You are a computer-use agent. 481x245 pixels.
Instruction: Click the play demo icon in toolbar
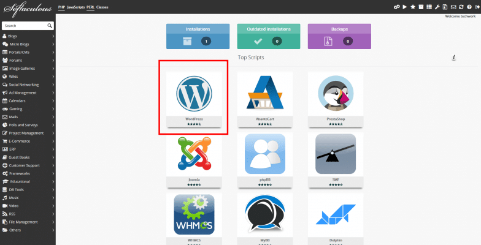(x=405, y=7)
